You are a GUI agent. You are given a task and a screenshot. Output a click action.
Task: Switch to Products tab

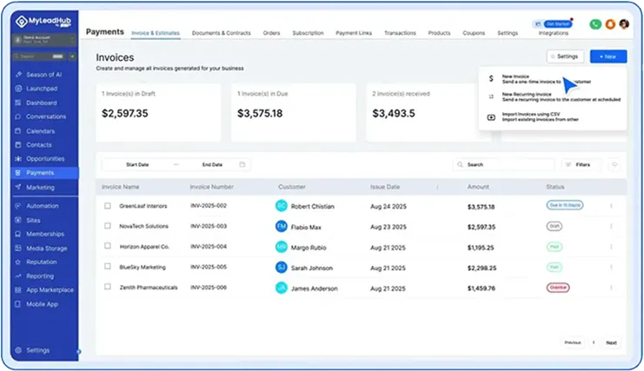pos(439,33)
